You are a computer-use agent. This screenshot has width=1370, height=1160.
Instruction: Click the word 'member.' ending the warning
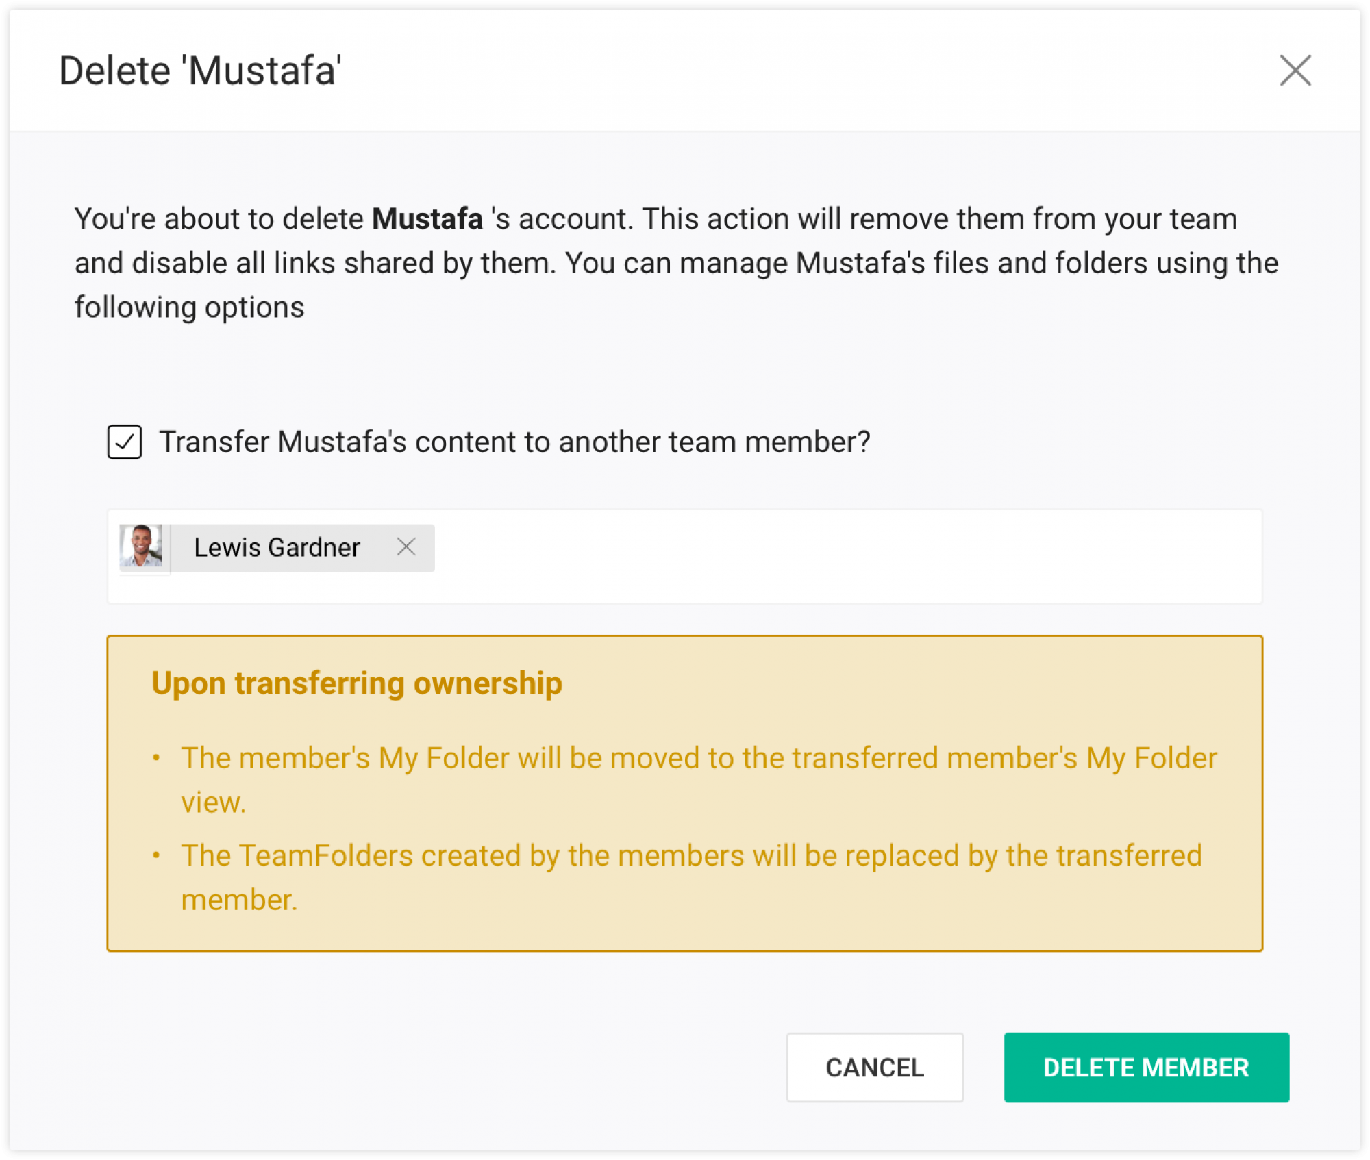[239, 900]
